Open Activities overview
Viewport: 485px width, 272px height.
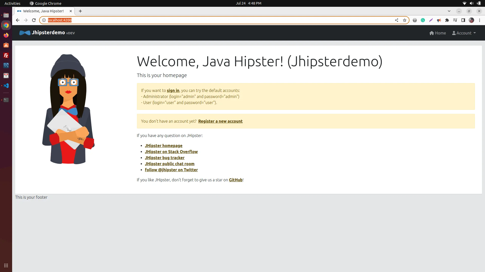pyautogui.click(x=12, y=3)
